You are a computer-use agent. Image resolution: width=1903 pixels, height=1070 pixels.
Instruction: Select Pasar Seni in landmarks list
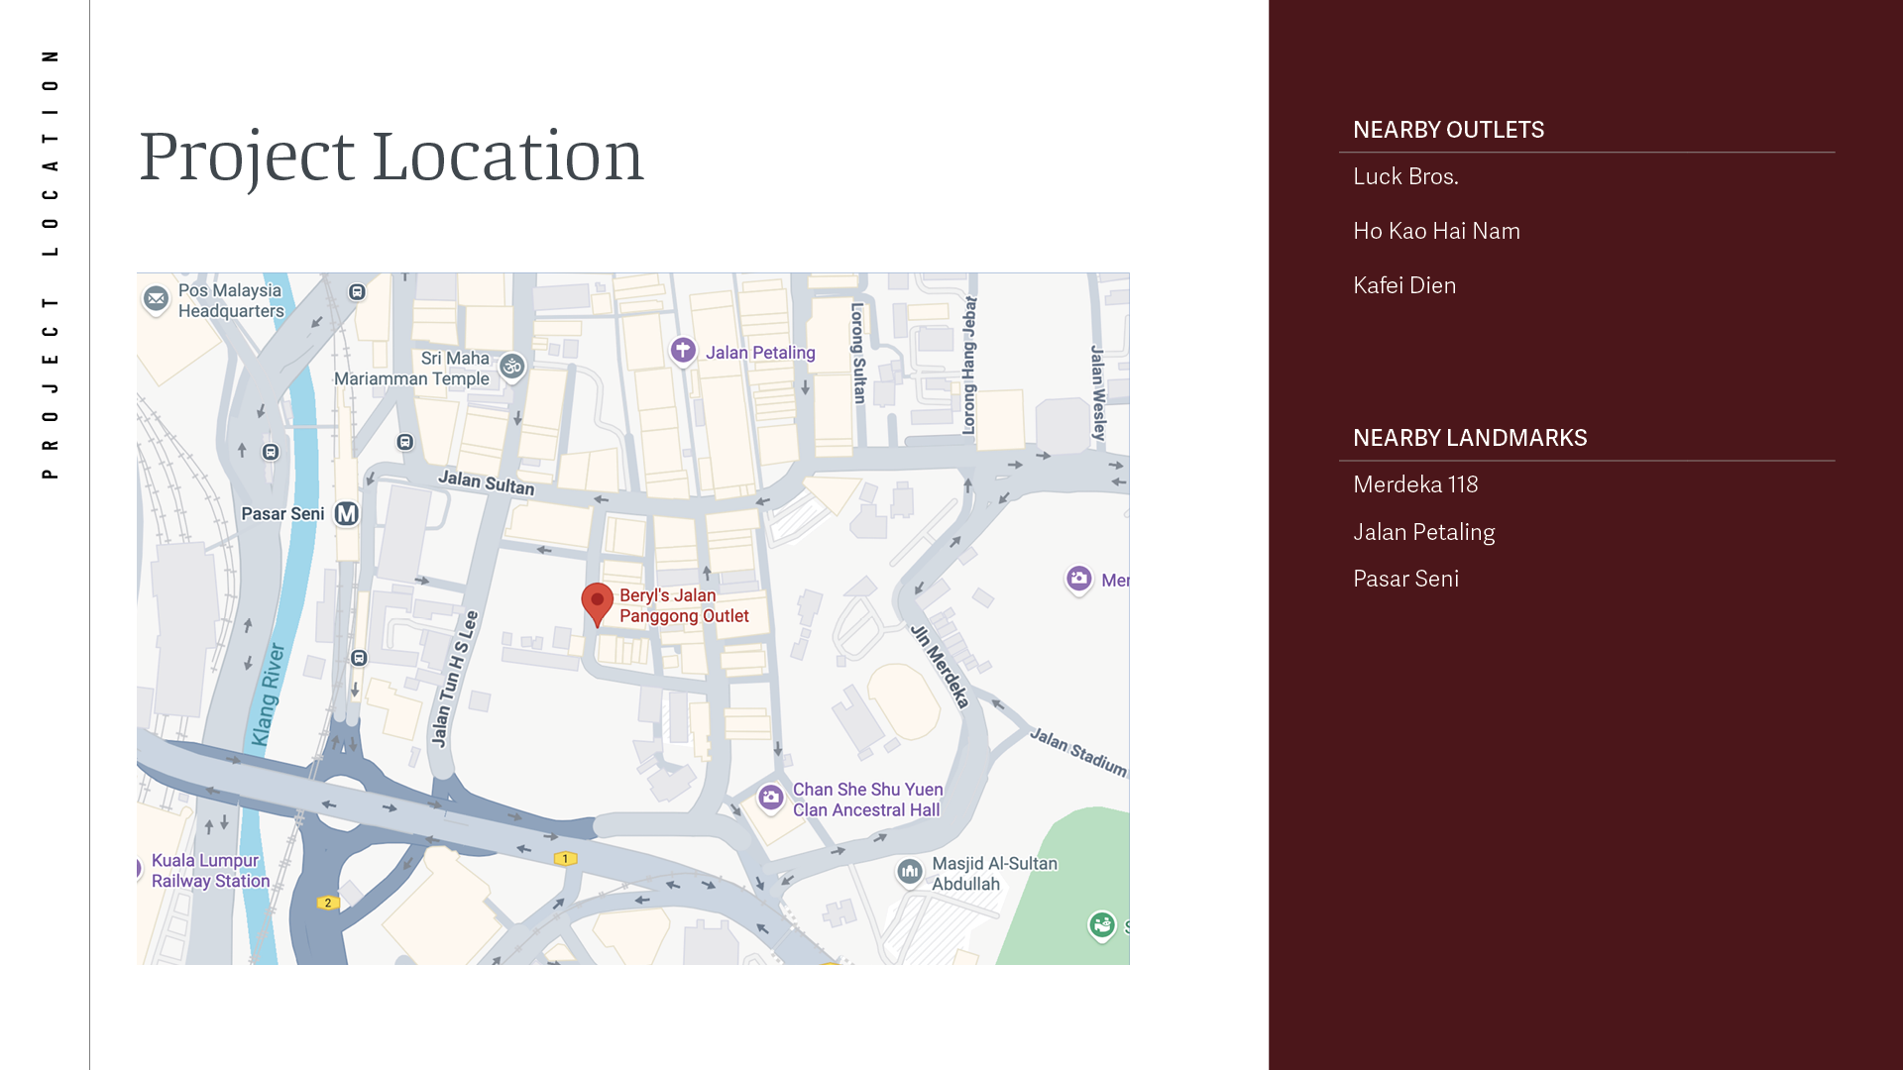point(1405,579)
